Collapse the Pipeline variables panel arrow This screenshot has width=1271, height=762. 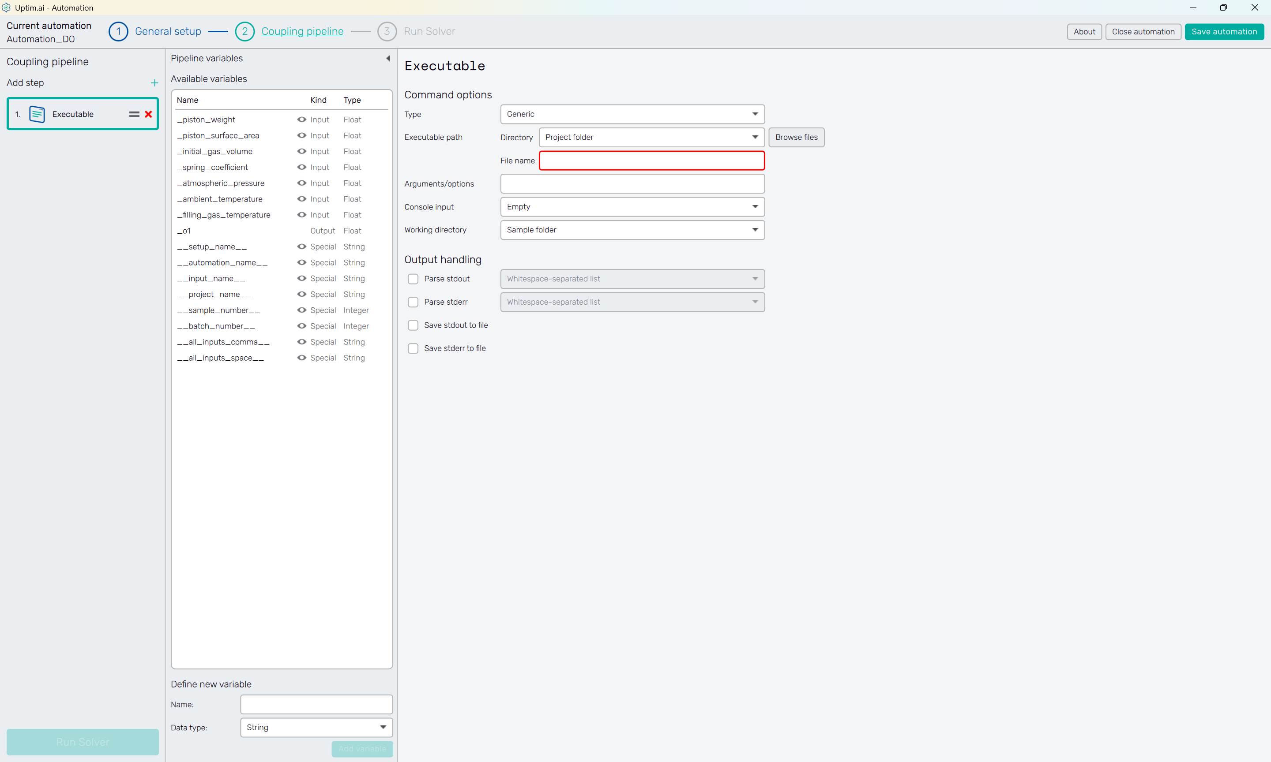click(388, 59)
